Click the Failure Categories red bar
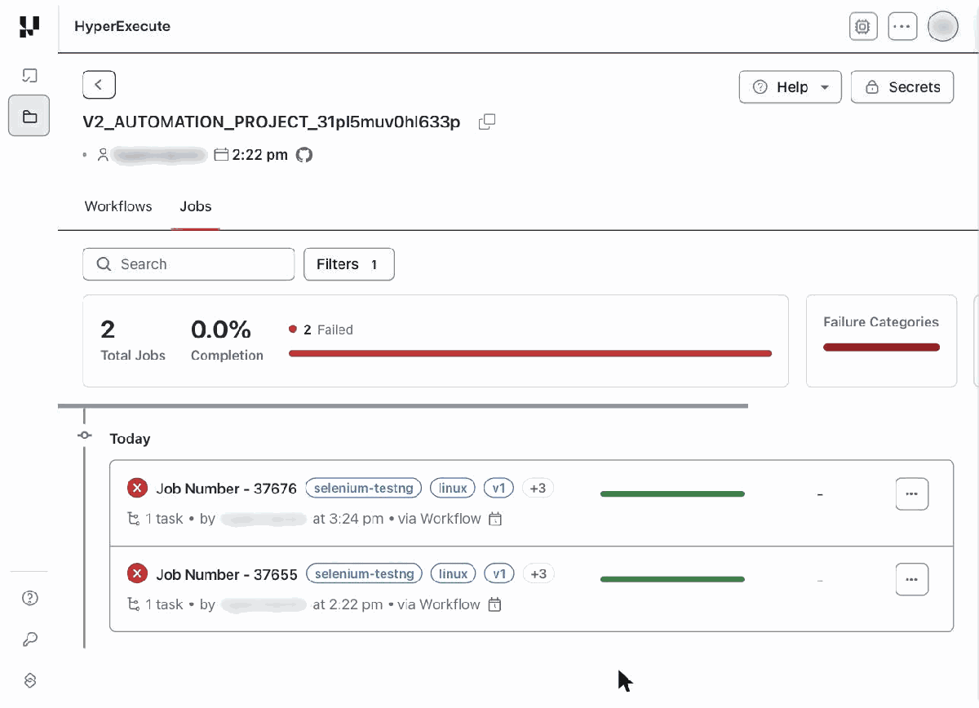 pyautogui.click(x=881, y=347)
